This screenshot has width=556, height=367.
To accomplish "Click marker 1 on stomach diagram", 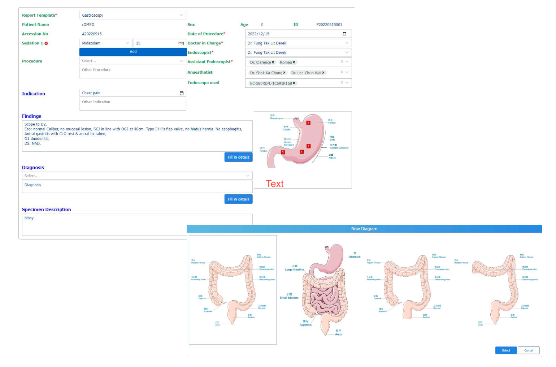I will pos(309,146).
